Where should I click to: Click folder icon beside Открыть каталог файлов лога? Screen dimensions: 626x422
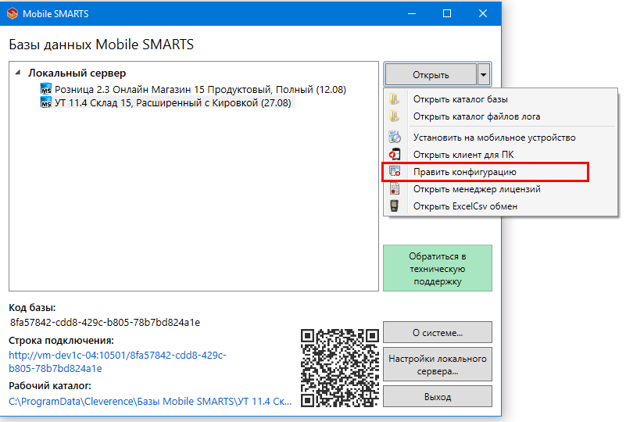point(395,116)
